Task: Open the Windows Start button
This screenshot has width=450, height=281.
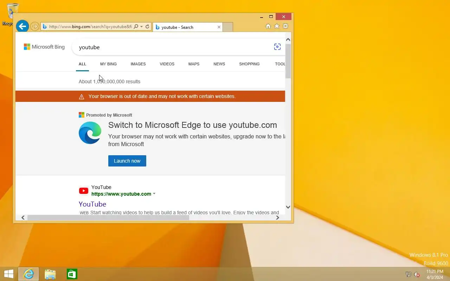Action: (8, 274)
